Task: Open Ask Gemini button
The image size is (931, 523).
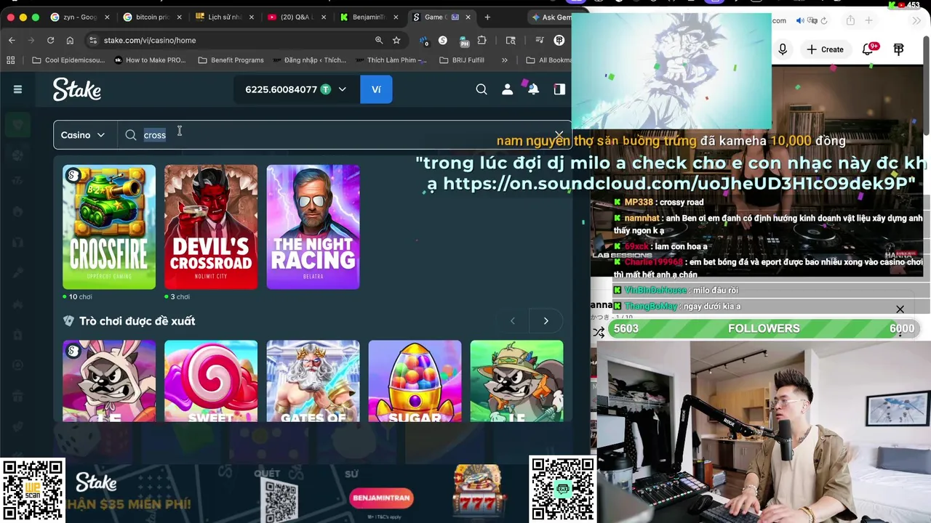Action: coord(550,17)
